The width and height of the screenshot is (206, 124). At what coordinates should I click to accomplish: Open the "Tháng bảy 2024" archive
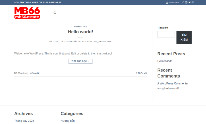(x=24, y=121)
